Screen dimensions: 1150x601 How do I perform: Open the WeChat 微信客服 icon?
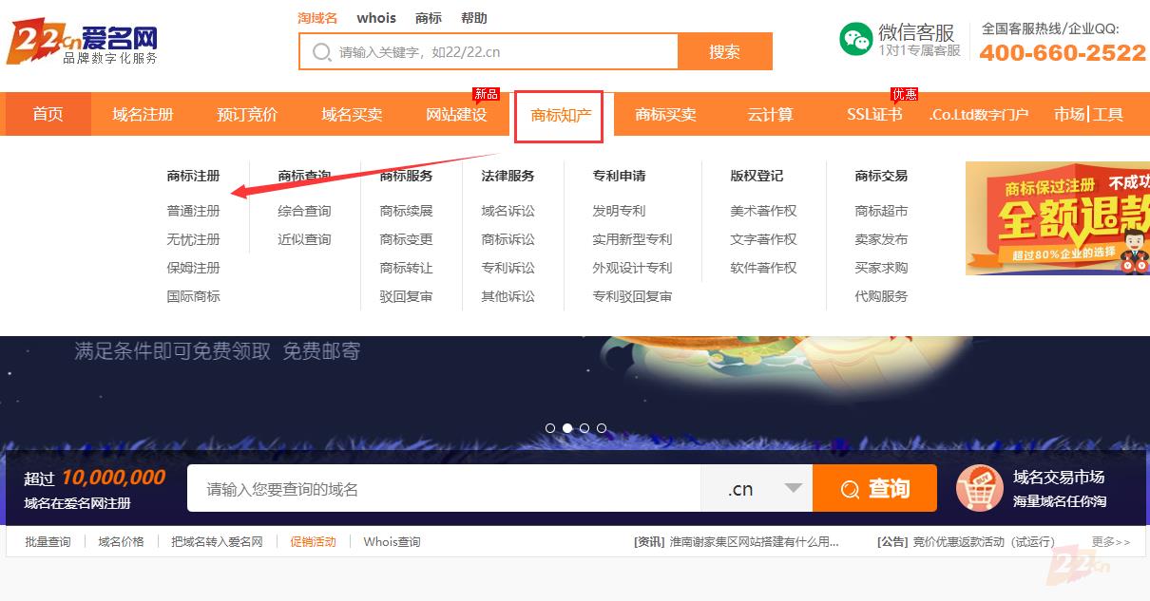(855, 39)
